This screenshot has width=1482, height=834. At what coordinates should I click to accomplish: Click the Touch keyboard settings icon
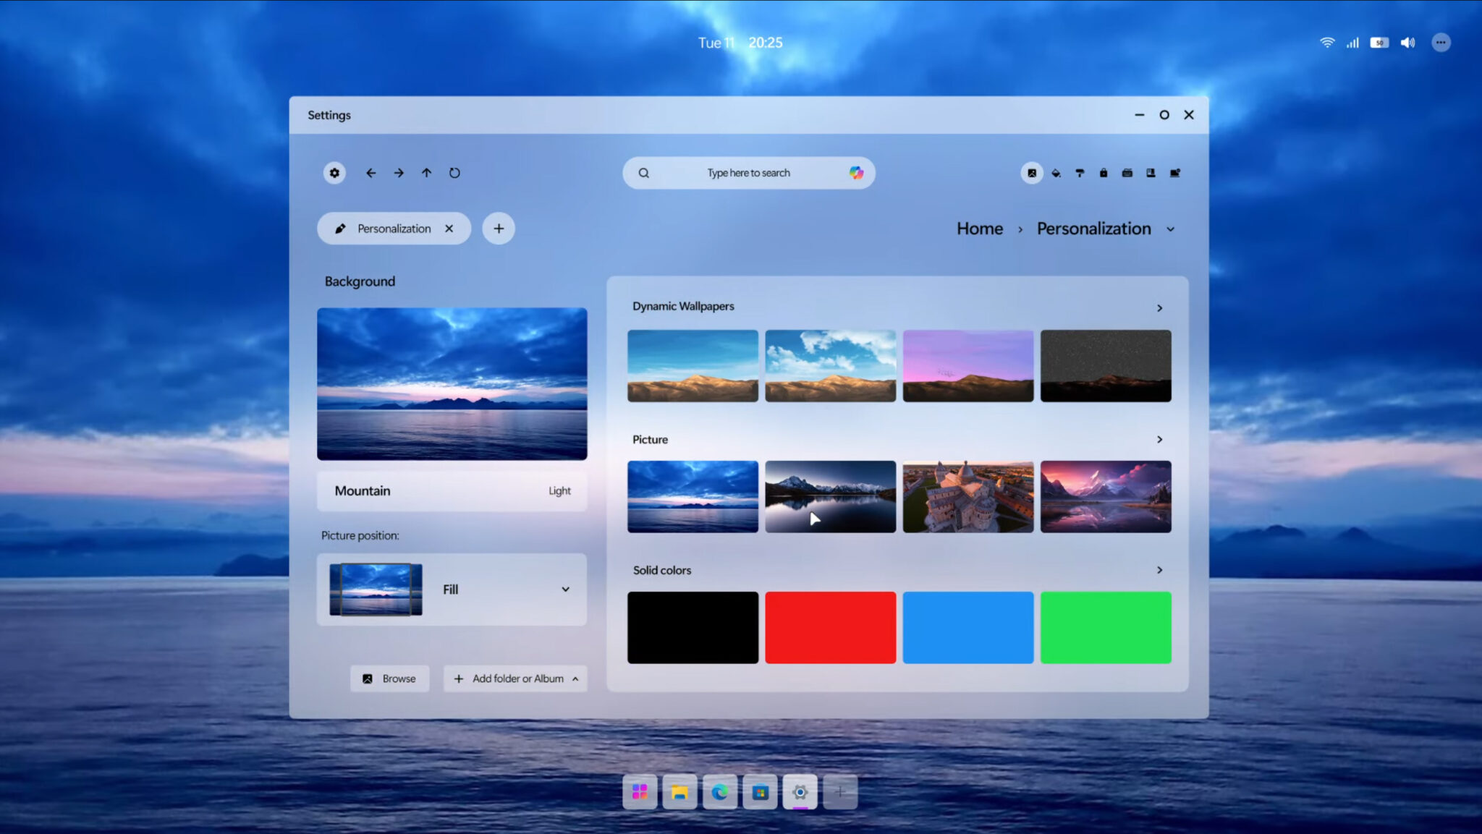[1127, 173]
